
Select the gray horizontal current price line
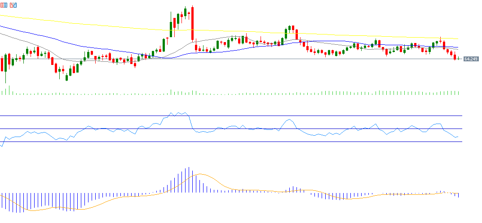point(270,59)
